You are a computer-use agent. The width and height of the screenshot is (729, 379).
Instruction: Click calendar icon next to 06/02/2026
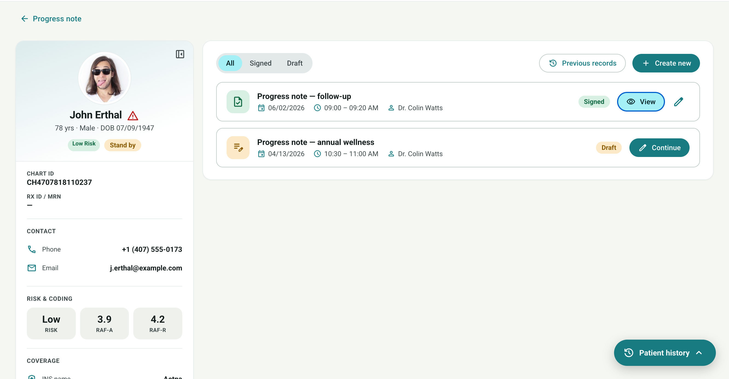click(x=261, y=108)
